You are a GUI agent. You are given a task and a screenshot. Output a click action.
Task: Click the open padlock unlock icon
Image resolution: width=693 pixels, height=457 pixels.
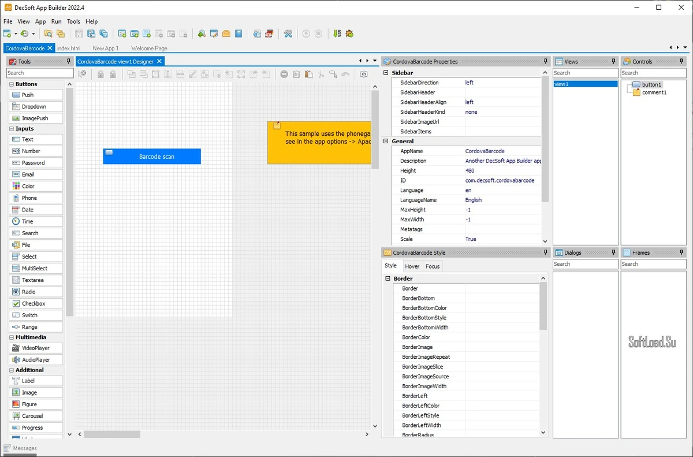tap(113, 74)
